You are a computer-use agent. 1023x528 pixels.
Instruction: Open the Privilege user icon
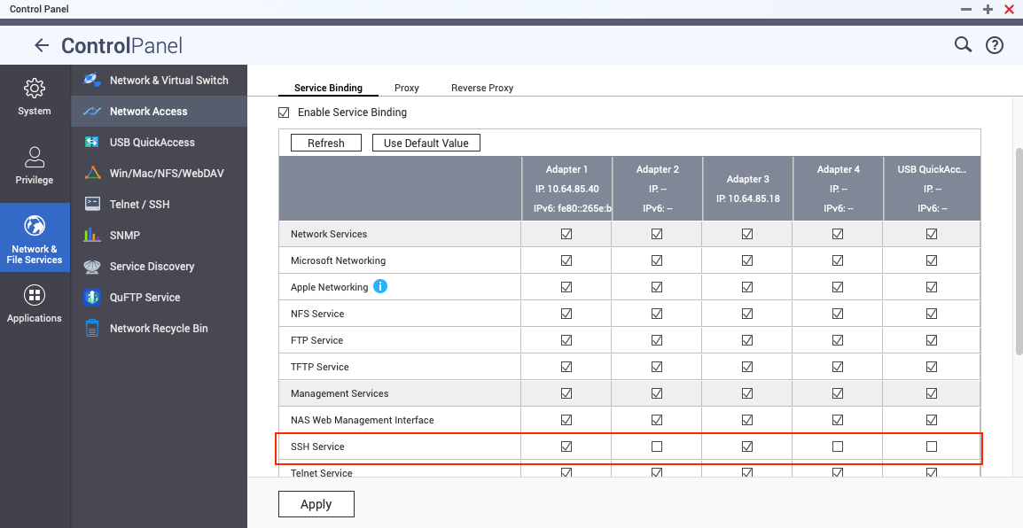pyautogui.click(x=35, y=158)
